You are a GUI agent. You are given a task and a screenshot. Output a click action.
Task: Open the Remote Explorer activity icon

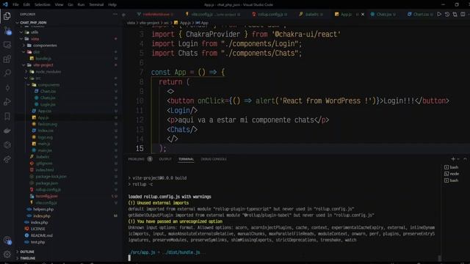[x=7, y=45]
